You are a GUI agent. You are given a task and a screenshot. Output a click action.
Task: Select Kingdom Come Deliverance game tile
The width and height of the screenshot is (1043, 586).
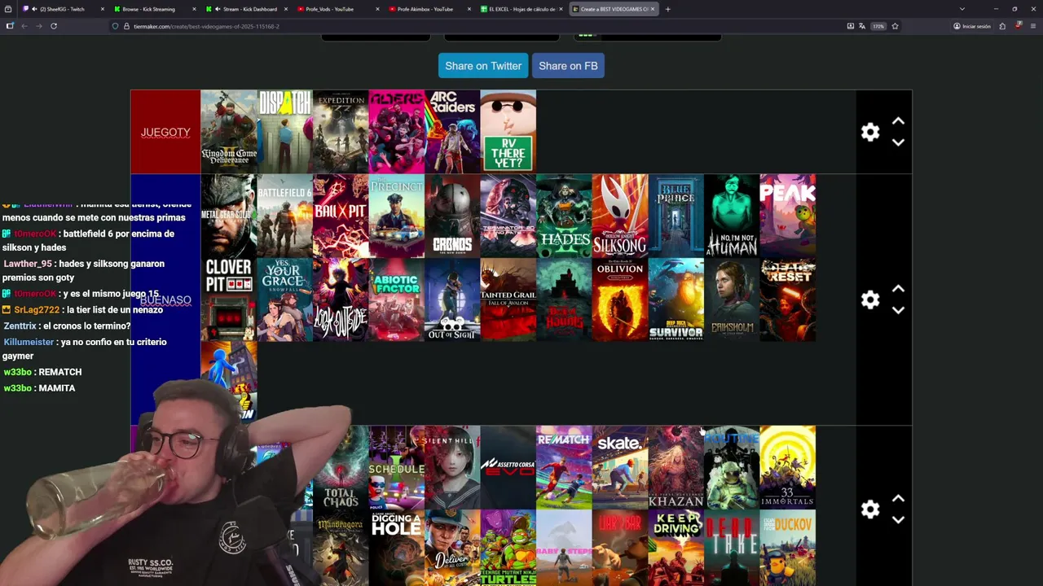[x=229, y=131]
